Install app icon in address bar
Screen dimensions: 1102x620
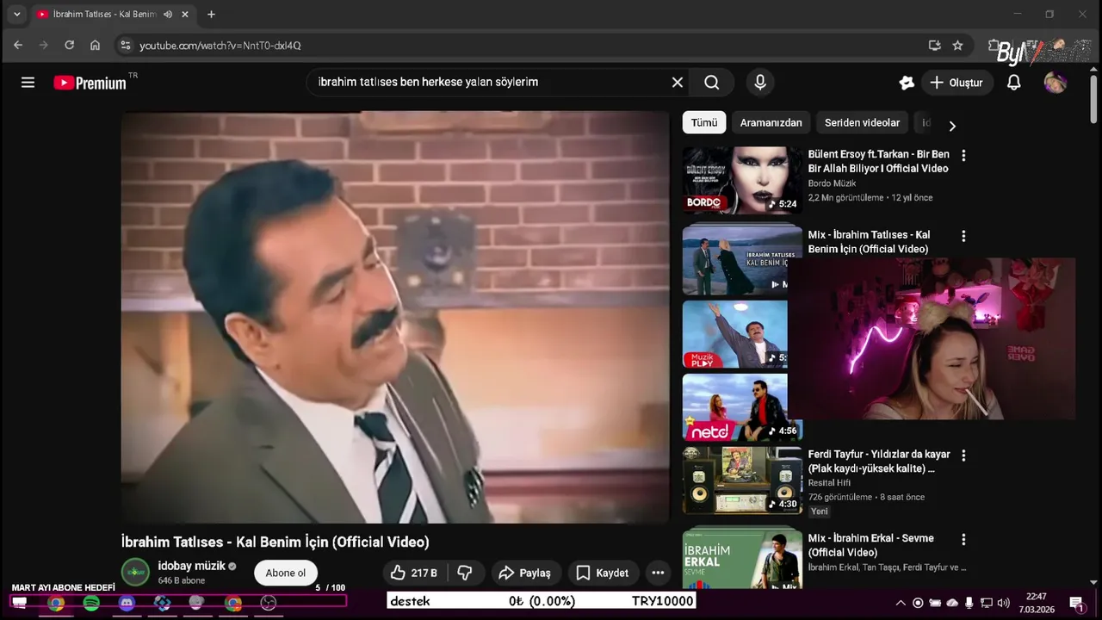pyautogui.click(x=934, y=45)
